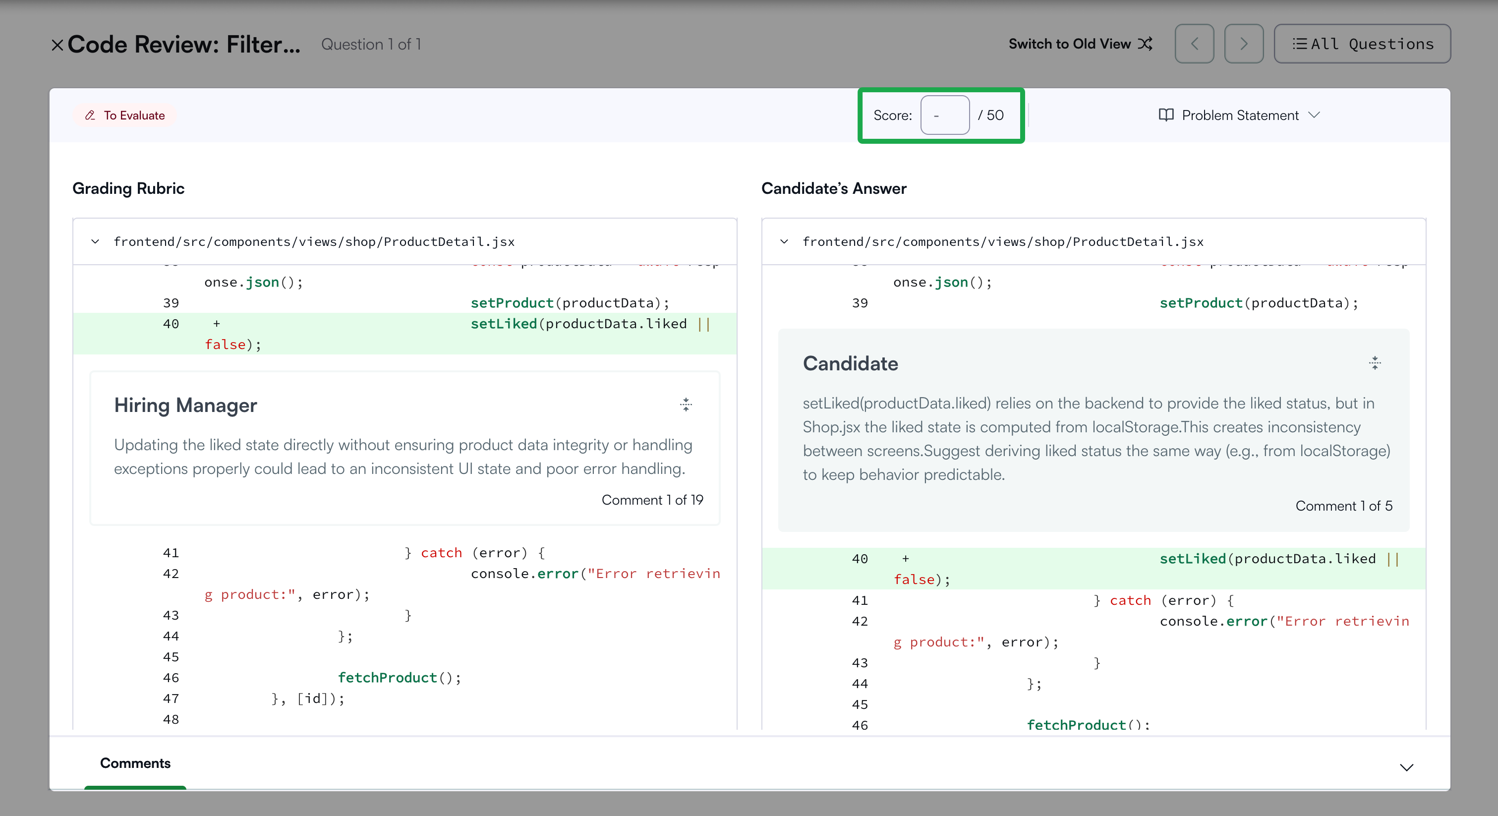Select the Comments tab

(x=135, y=763)
